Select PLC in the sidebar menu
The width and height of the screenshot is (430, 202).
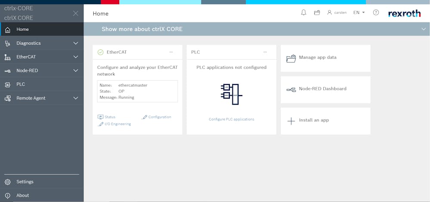pos(42,84)
